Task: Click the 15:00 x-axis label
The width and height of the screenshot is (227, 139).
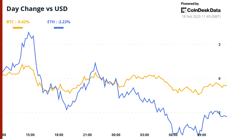Action: (x=30, y=135)
